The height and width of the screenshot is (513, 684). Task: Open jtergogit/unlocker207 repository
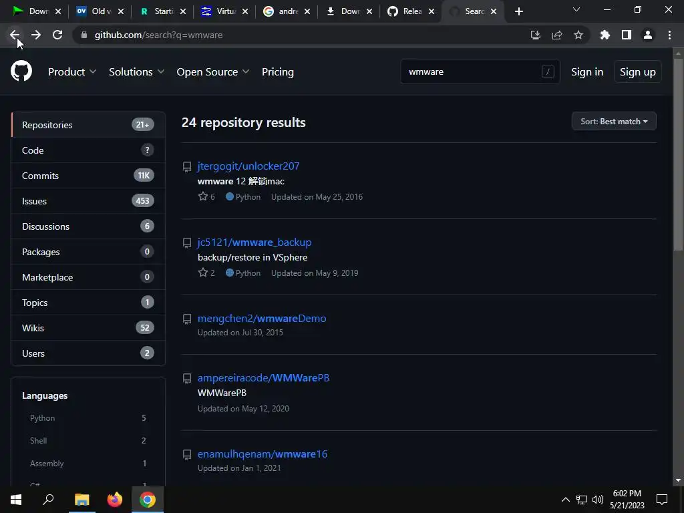(x=248, y=166)
